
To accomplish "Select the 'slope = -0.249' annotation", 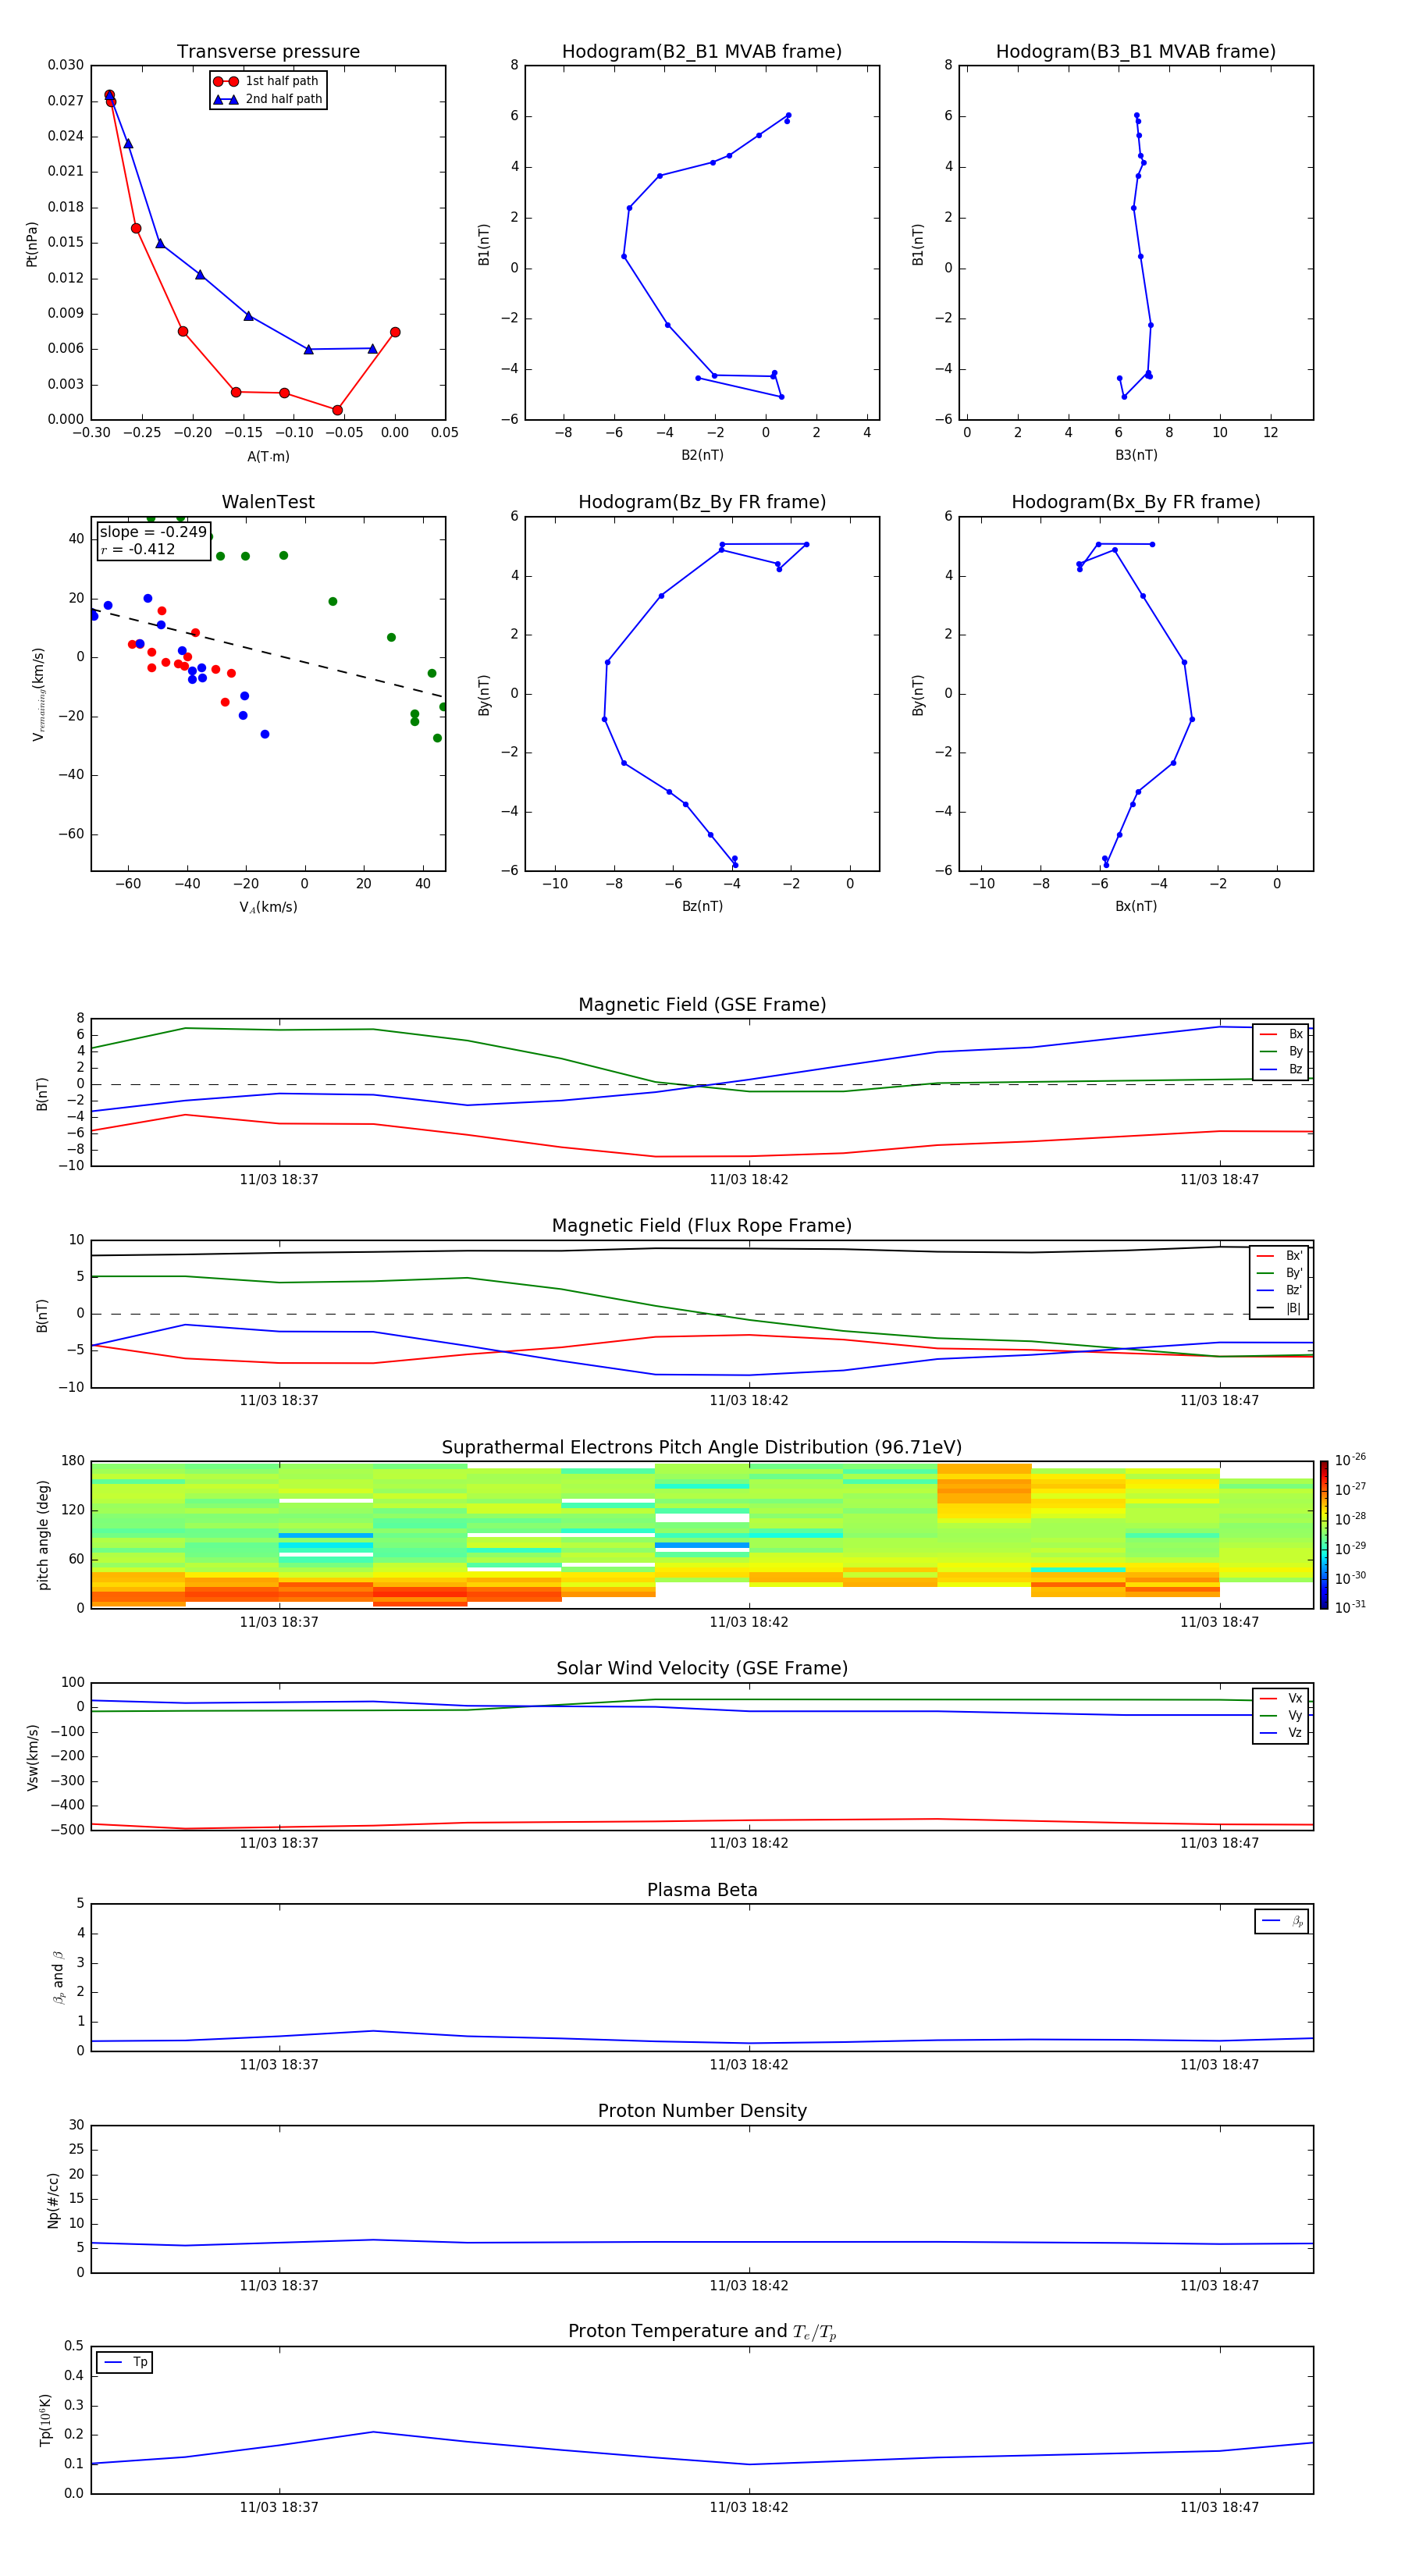I will pyautogui.click(x=153, y=532).
